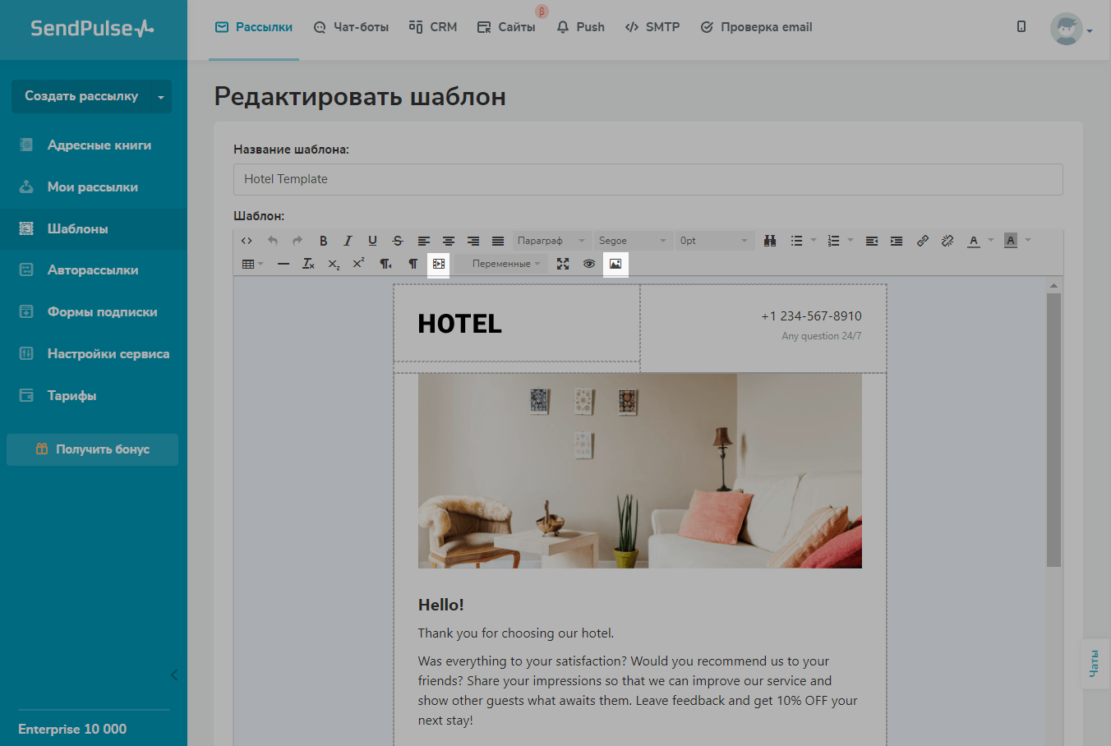Insert a horizontal line in template
Viewport: 1111px width, 746px height.
pyautogui.click(x=284, y=264)
